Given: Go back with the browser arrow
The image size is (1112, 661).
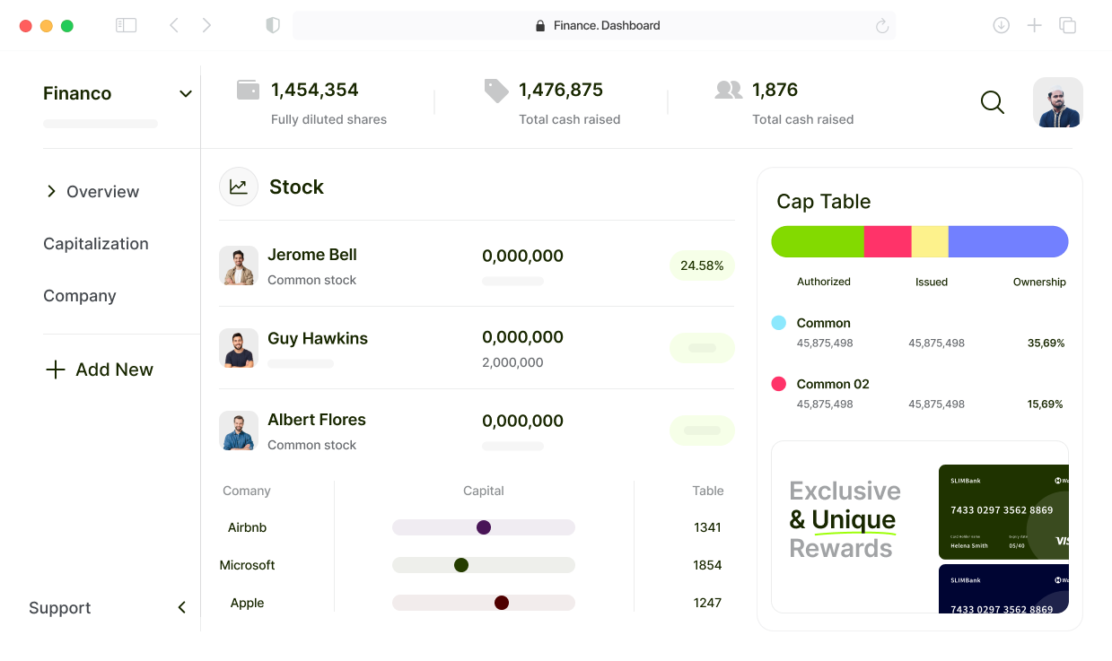Looking at the screenshot, I should pyautogui.click(x=174, y=26).
